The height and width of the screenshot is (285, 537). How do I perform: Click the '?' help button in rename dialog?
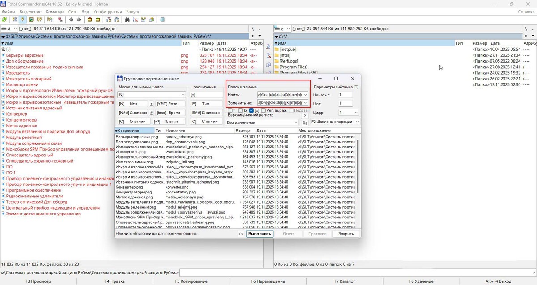pyautogui.click(x=305, y=116)
